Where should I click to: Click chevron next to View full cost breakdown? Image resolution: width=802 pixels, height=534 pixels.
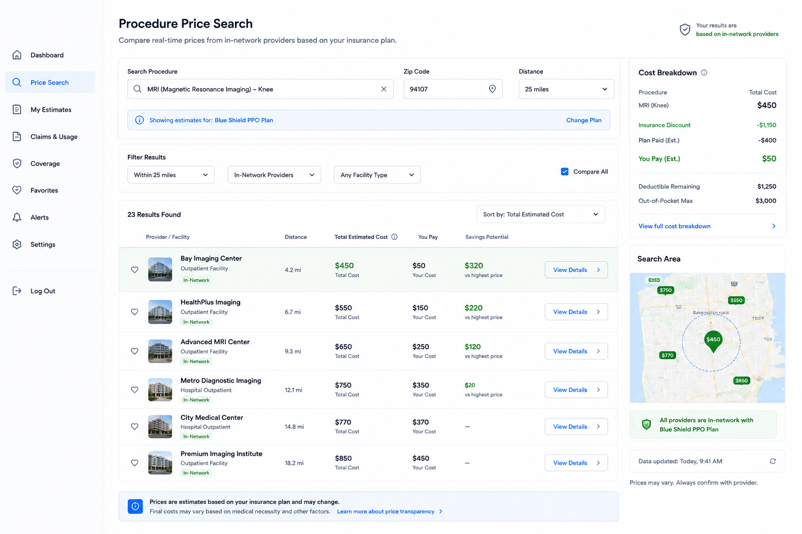[774, 226]
